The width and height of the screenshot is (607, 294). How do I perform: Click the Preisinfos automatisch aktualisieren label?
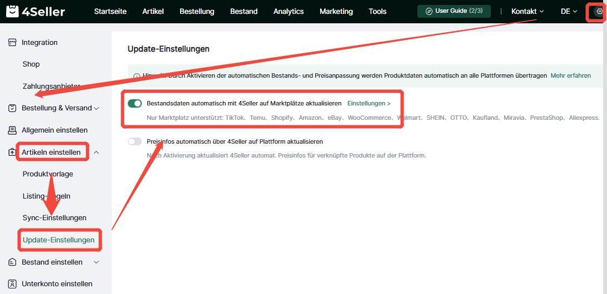click(235, 141)
